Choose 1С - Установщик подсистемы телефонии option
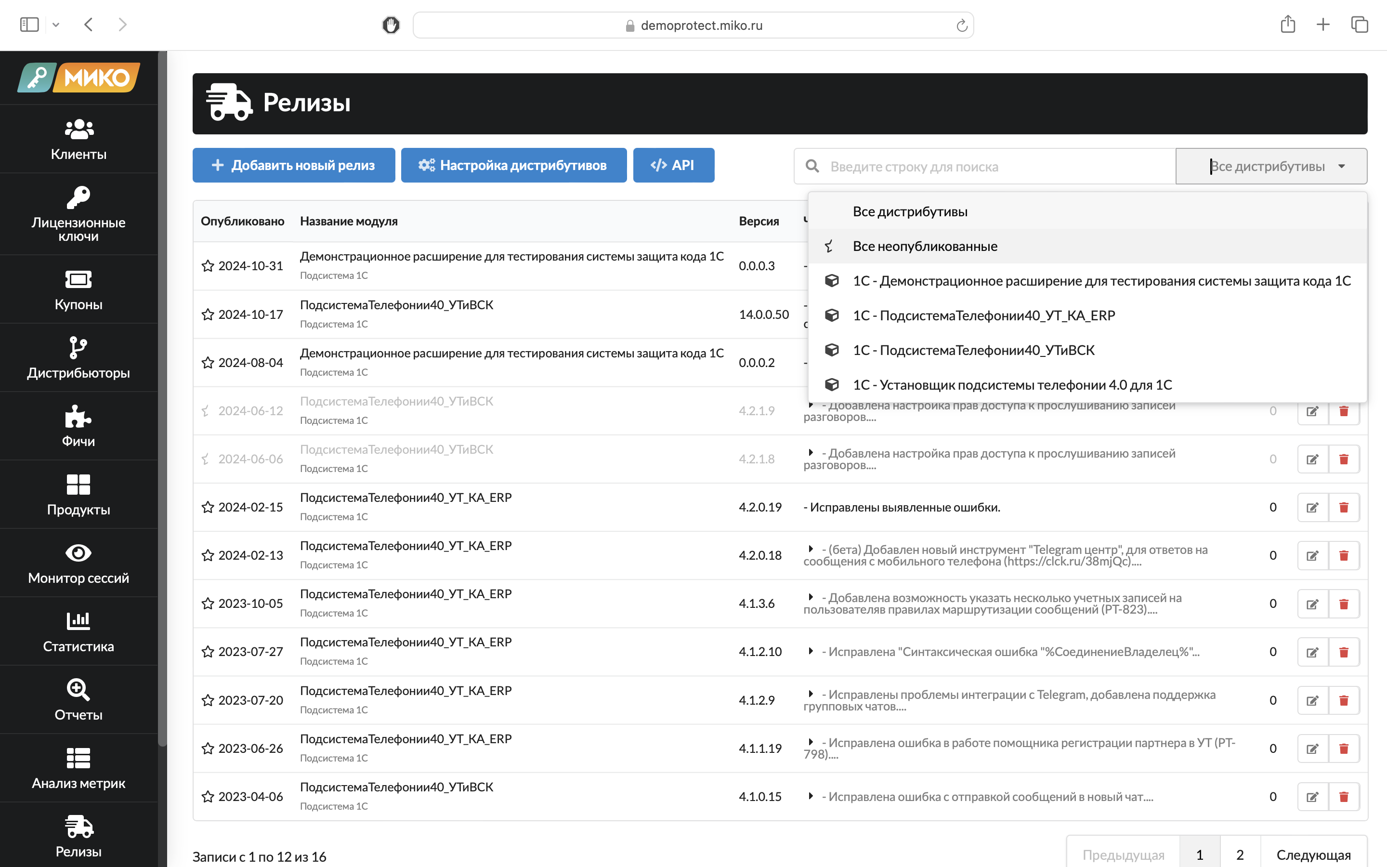The image size is (1387, 867). pos(1087,385)
